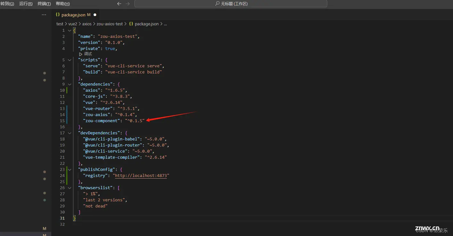Viewport: 453px width, 236px height.
Task: Select the axios breadcrumb
Action: 87,24
